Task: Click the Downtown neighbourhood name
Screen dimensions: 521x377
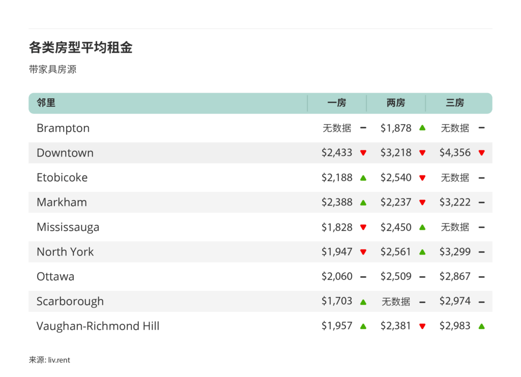Action: point(65,153)
